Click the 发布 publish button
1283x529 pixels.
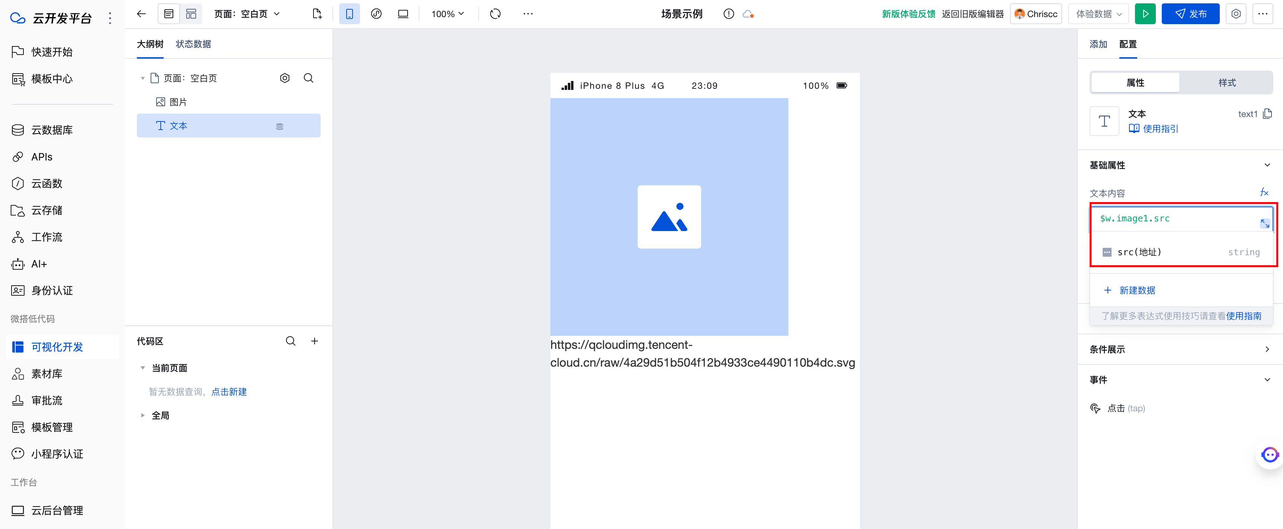pyautogui.click(x=1190, y=14)
